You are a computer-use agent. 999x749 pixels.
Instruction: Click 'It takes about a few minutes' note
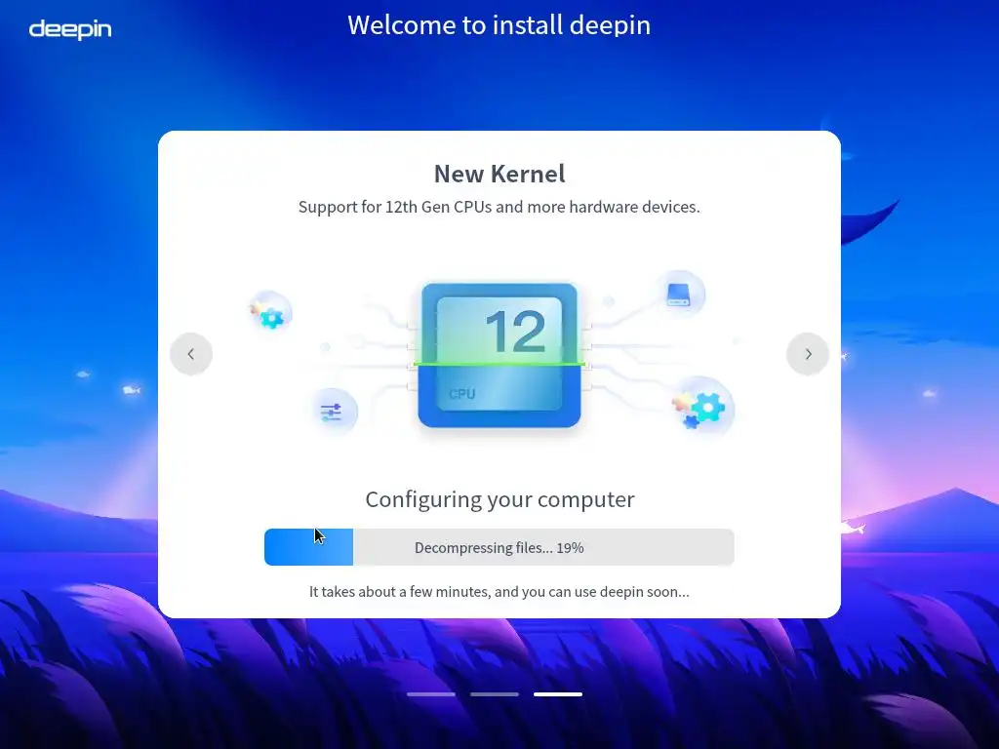pyautogui.click(x=499, y=592)
